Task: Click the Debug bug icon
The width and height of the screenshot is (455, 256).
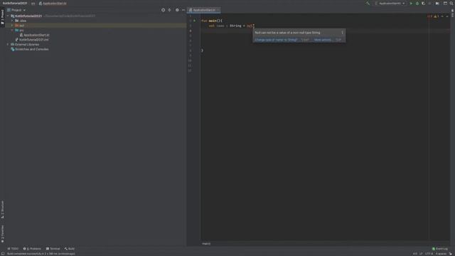Action: [x=417, y=4]
